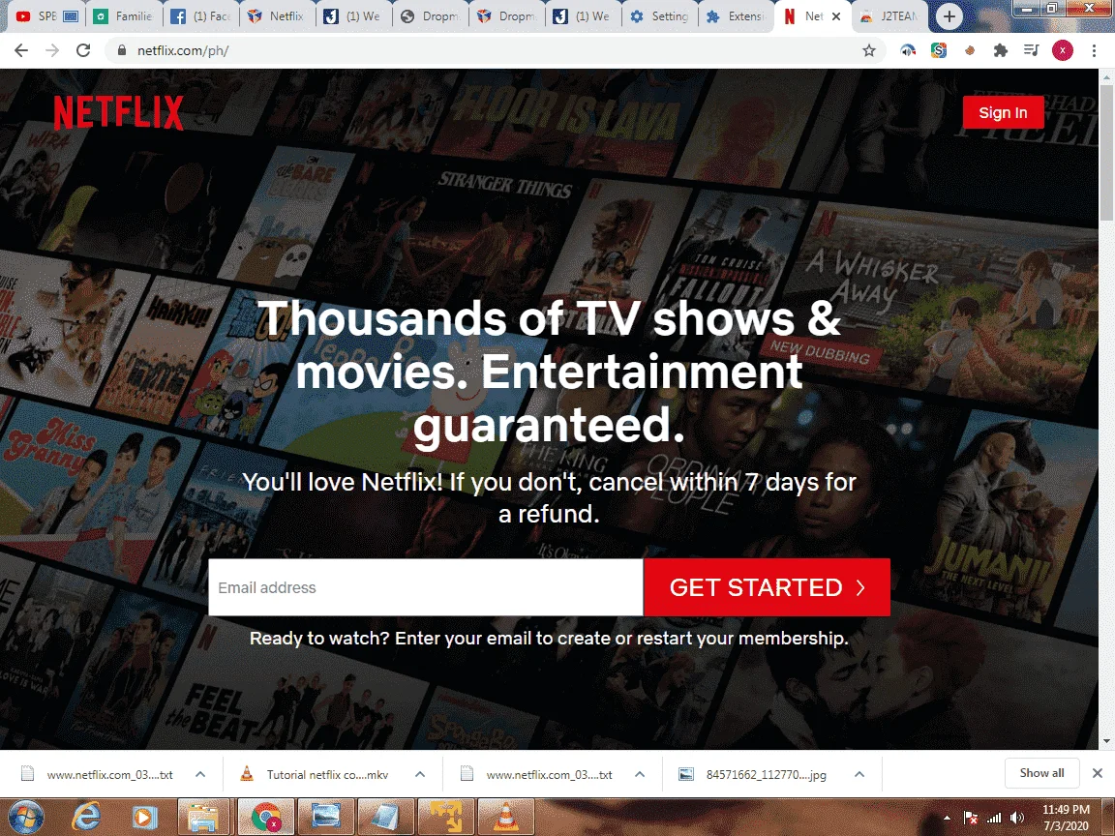The height and width of the screenshot is (836, 1115).
Task: Switch to the Extensions tab
Action: point(737,16)
